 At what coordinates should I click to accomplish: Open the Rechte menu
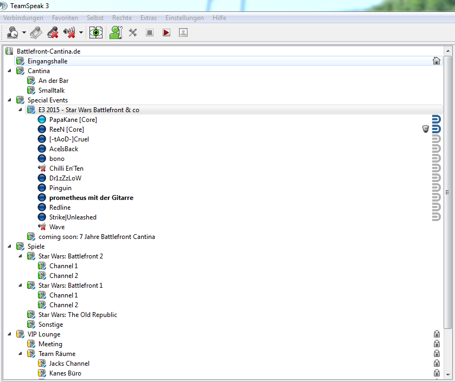(122, 18)
